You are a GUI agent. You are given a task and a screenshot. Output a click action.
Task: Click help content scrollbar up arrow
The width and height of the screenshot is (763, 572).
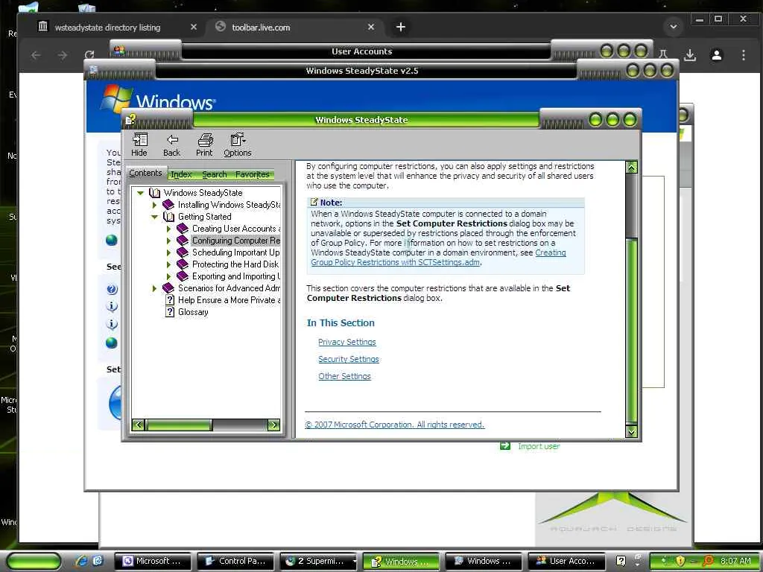click(631, 168)
